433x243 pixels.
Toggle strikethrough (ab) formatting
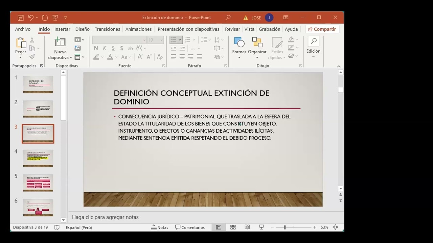(130, 48)
